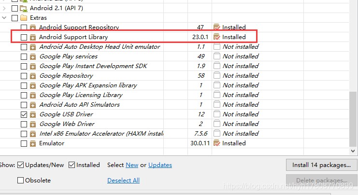
Task: Click the Google Repository package icon
Action: [33, 76]
